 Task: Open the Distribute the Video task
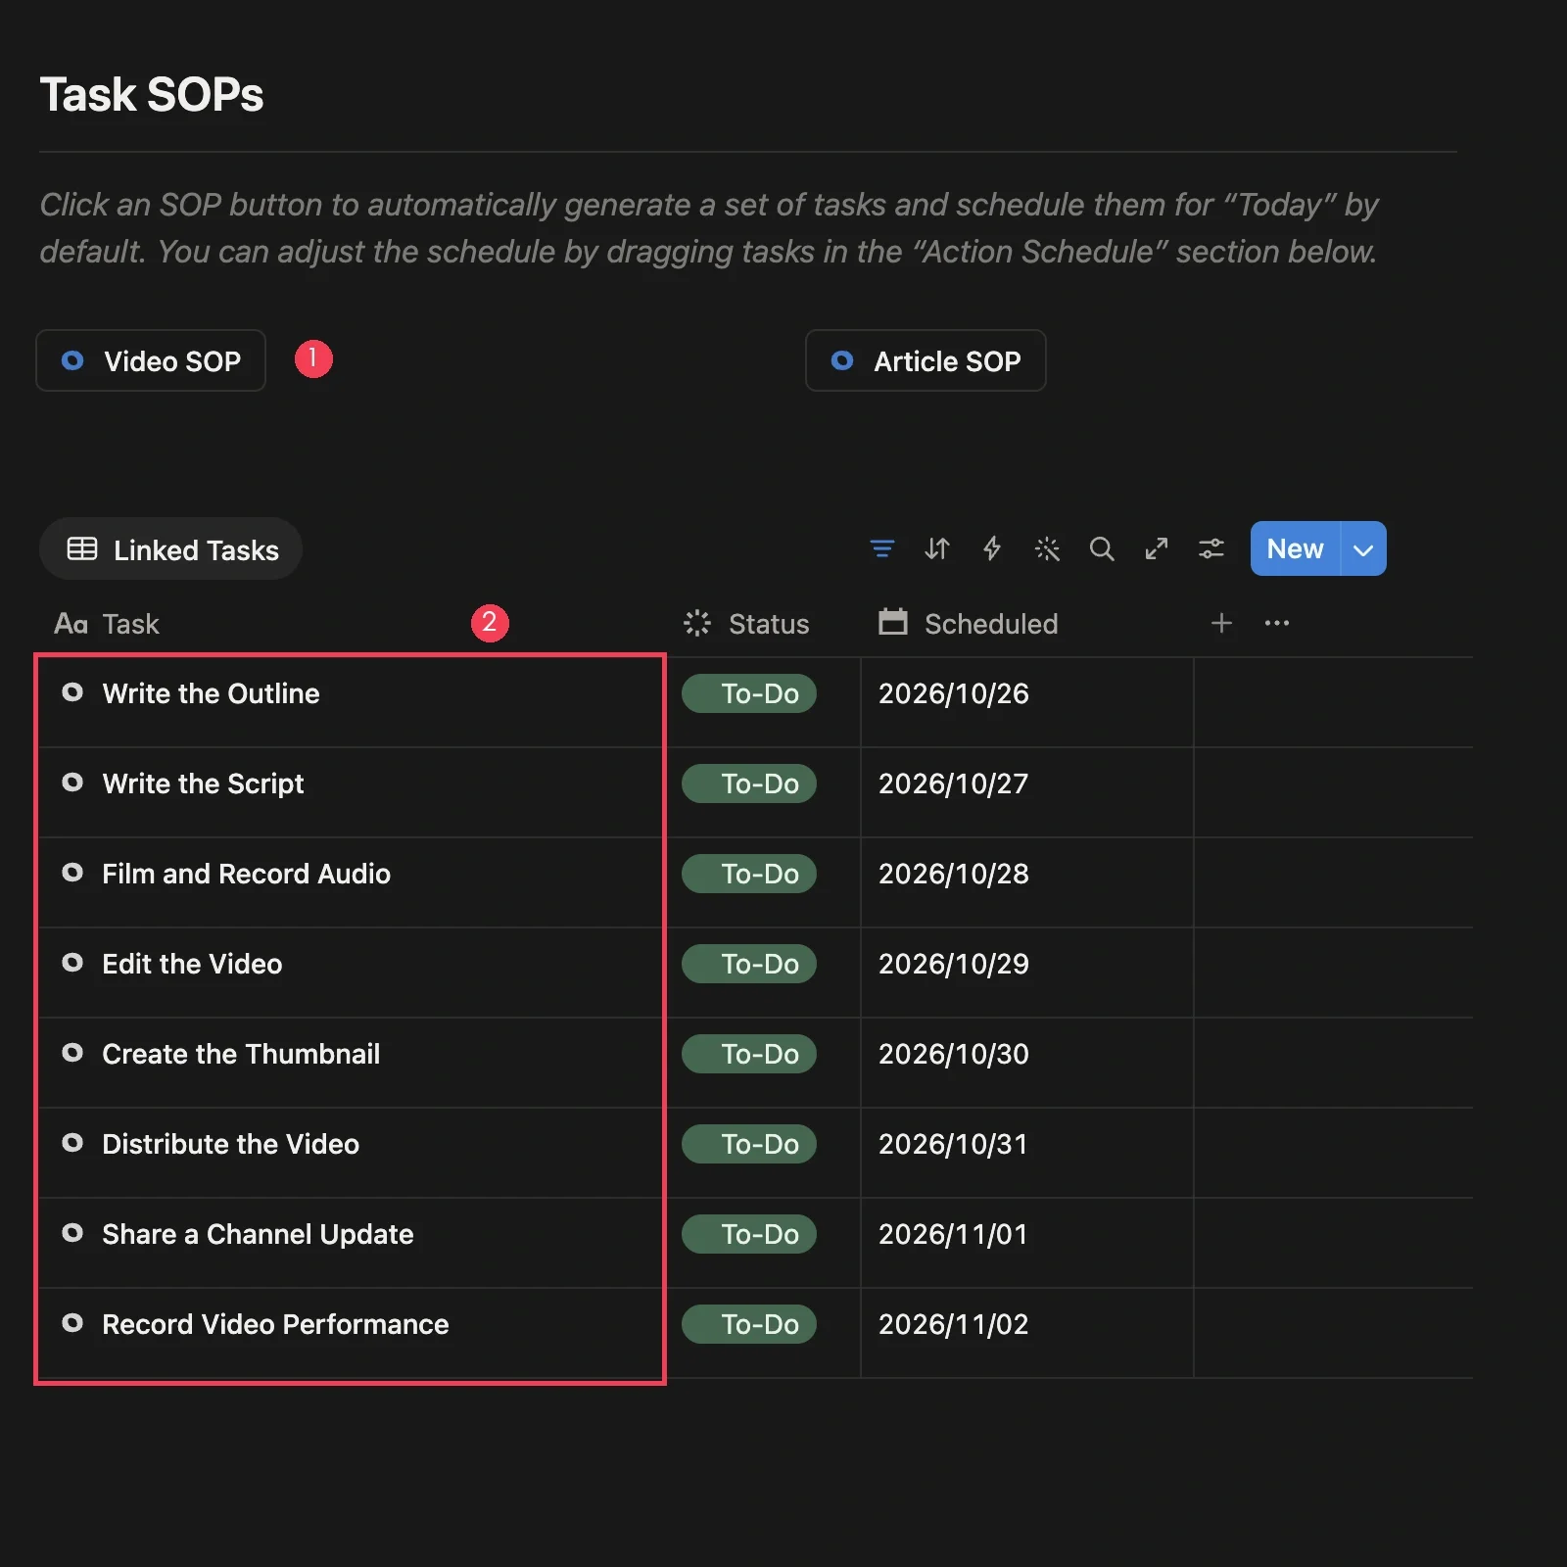pyautogui.click(x=230, y=1144)
